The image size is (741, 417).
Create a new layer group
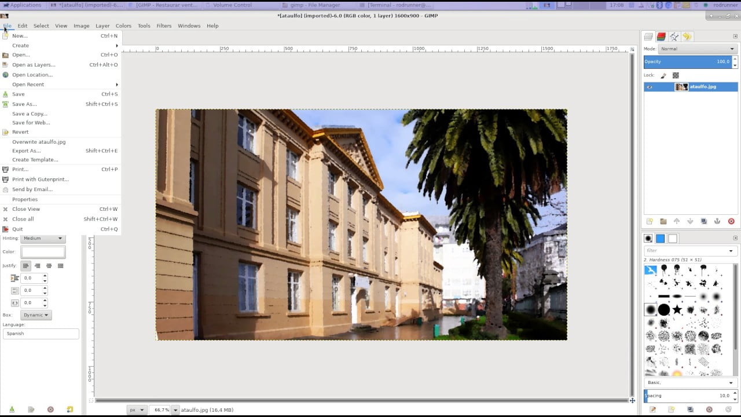(x=663, y=221)
